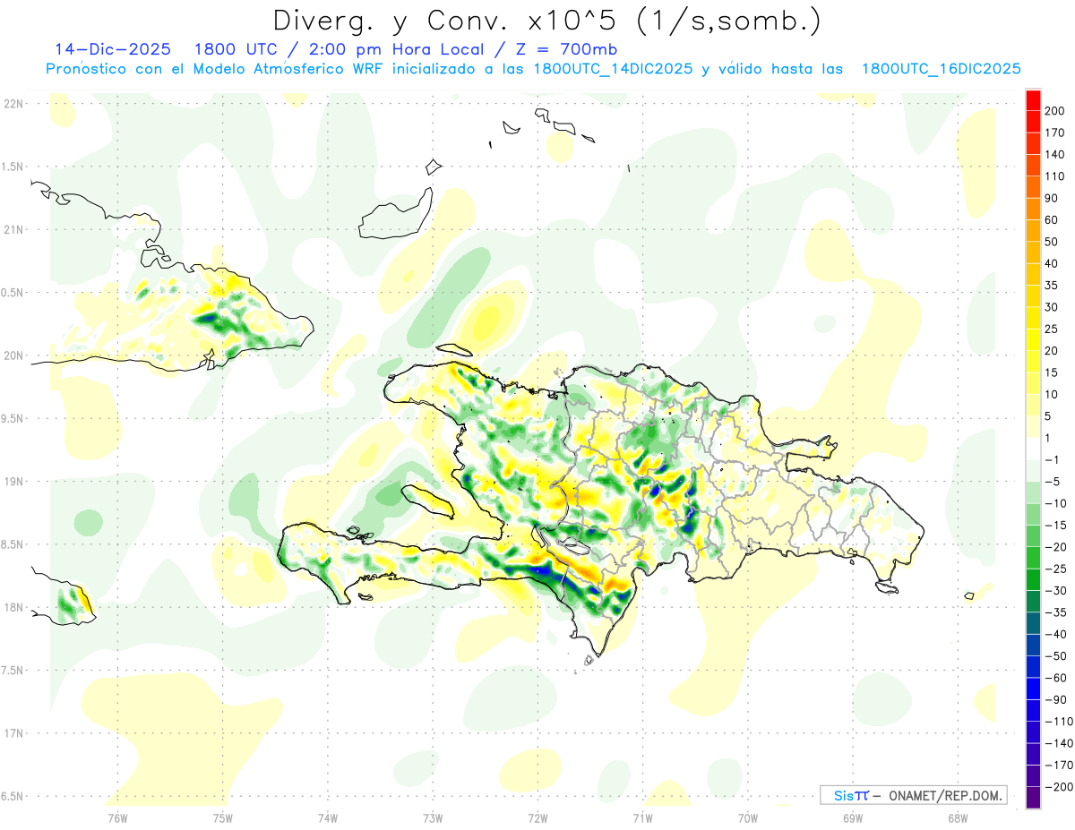Click the '8.5N' latitude label
The height and width of the screenshot is (830, 1075).
point(13,544)
